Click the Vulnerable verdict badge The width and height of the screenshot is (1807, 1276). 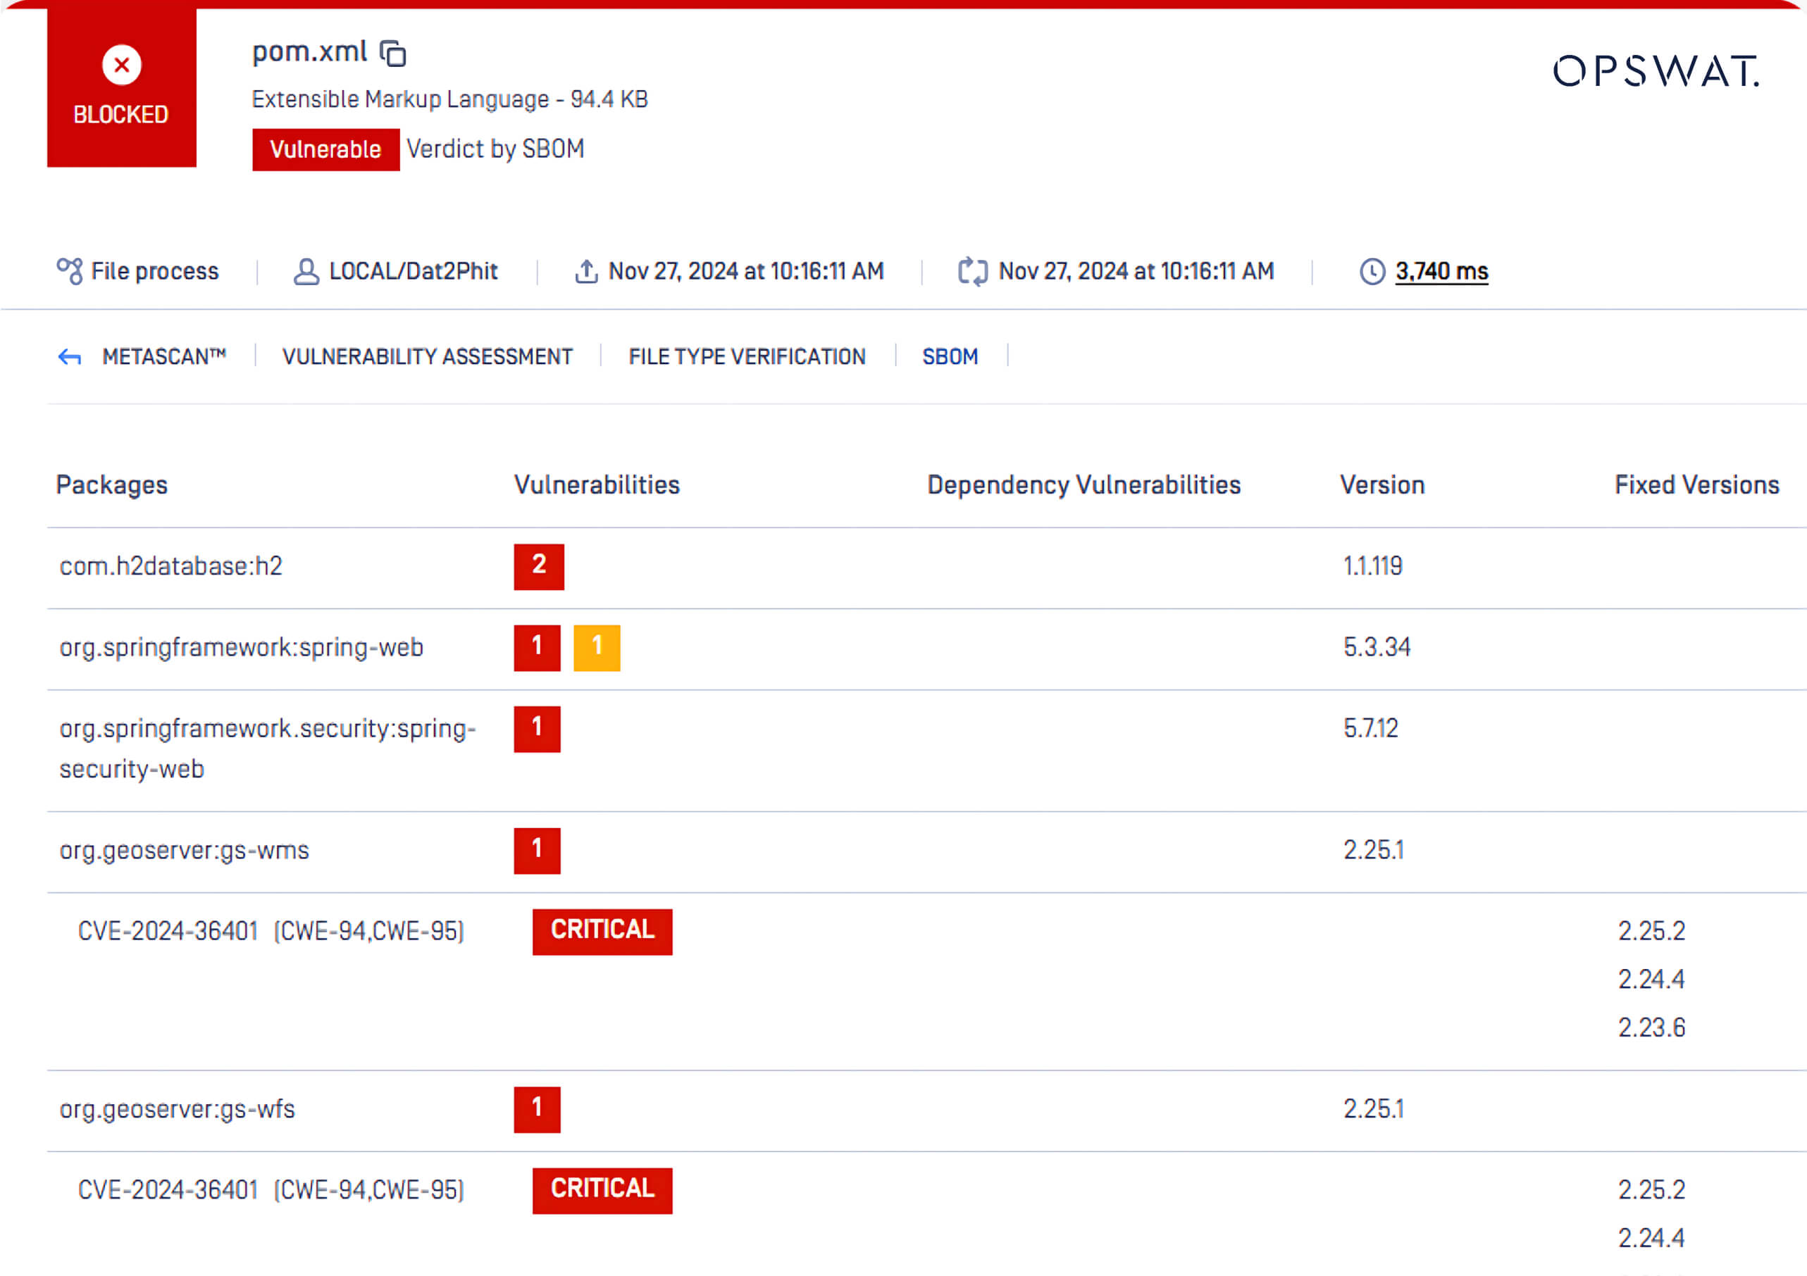click(326, 149)
